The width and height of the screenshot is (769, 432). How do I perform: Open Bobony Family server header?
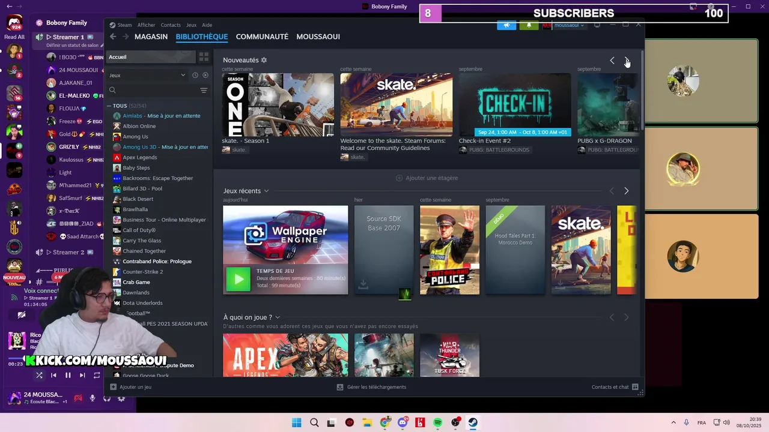pyautogui.click(x=68, y=23)
